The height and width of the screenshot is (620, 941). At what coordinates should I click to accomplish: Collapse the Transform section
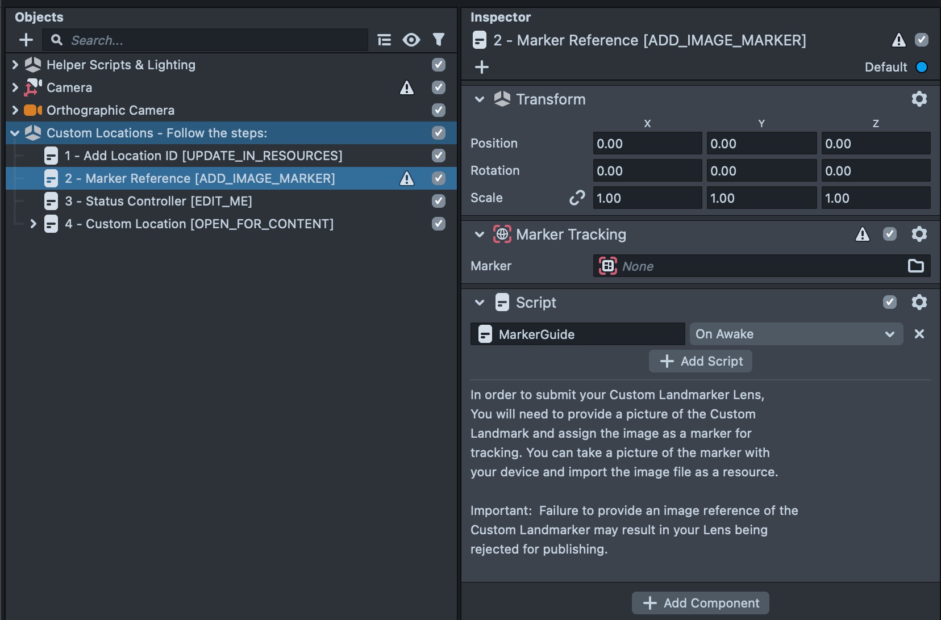click(x=479, y=99)
